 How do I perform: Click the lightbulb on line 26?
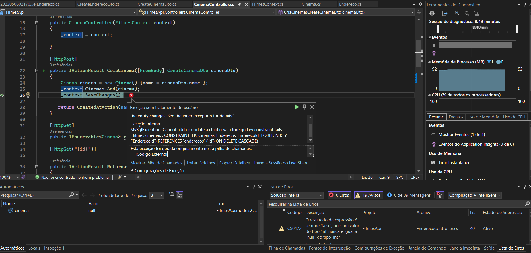[x=28, y=95]
